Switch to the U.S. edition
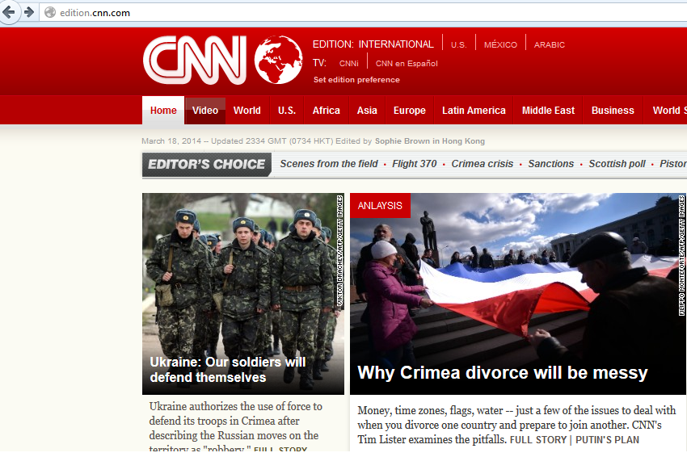 coord(458,45)
